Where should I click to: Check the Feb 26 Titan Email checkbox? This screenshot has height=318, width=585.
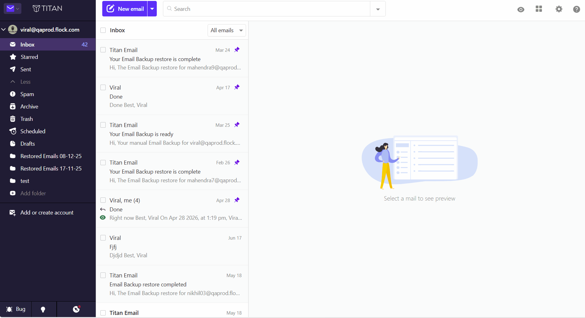click(103, 162)
